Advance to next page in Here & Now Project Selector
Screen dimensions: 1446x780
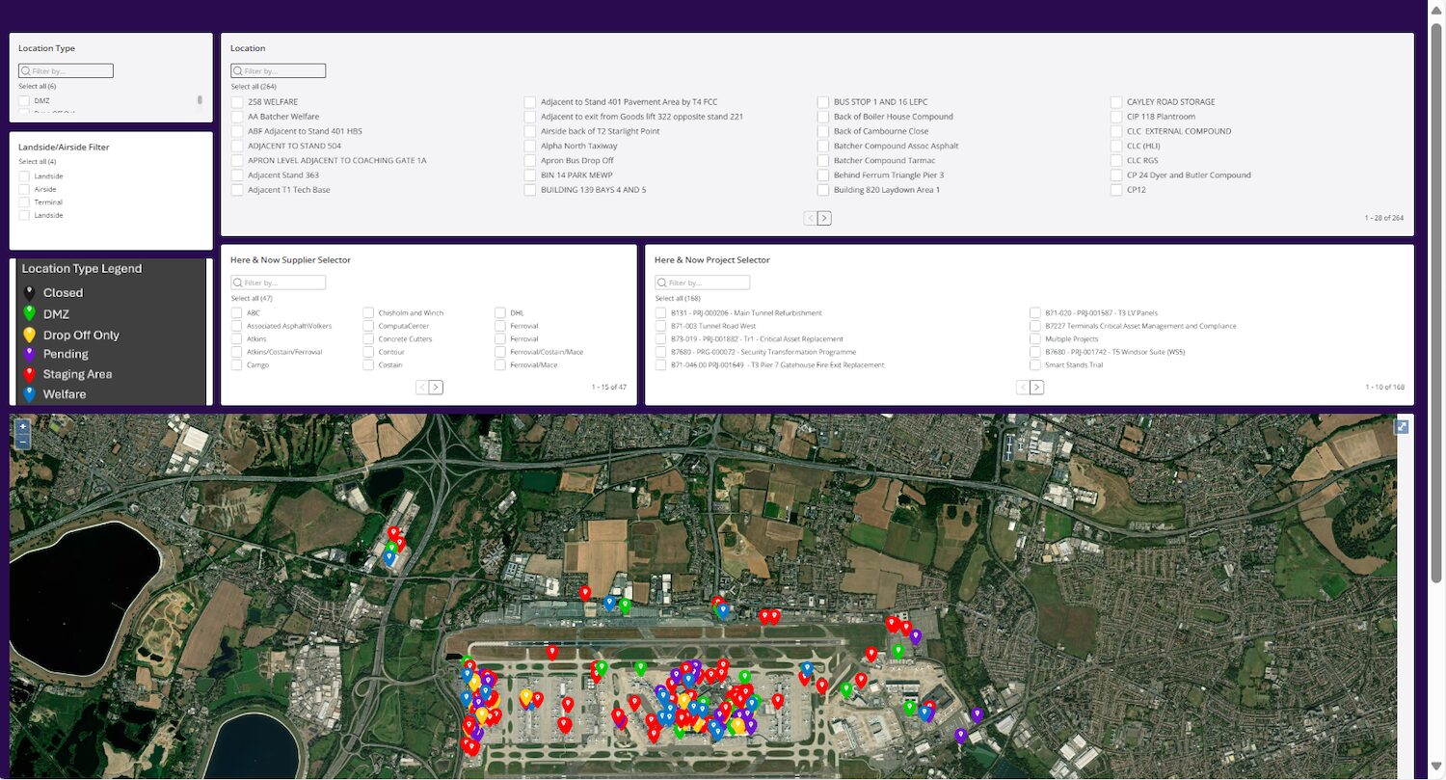[x=1036, y=387]
